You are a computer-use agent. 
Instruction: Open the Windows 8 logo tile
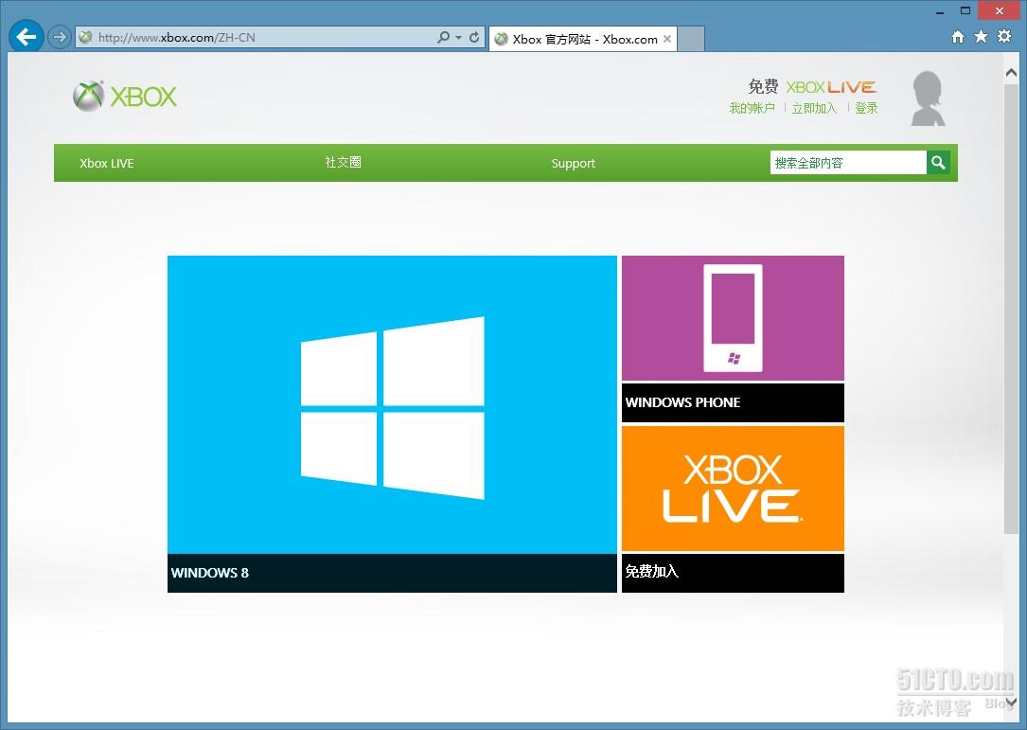(x=392, y=405)
